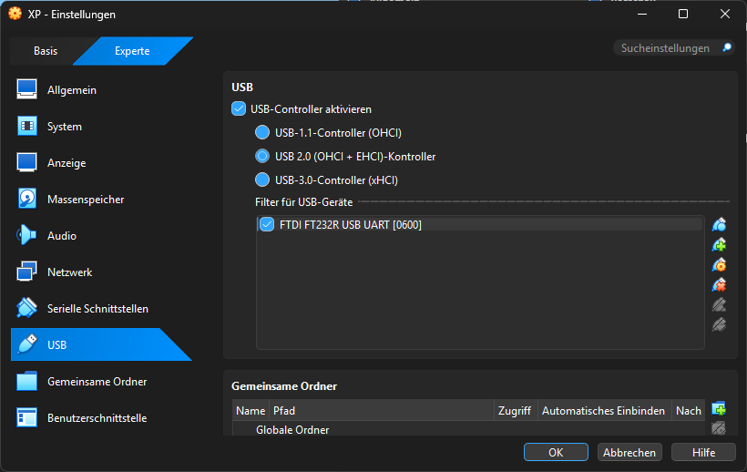Toggle the USB-Controller aktivieren checkbox

point(239,109)
